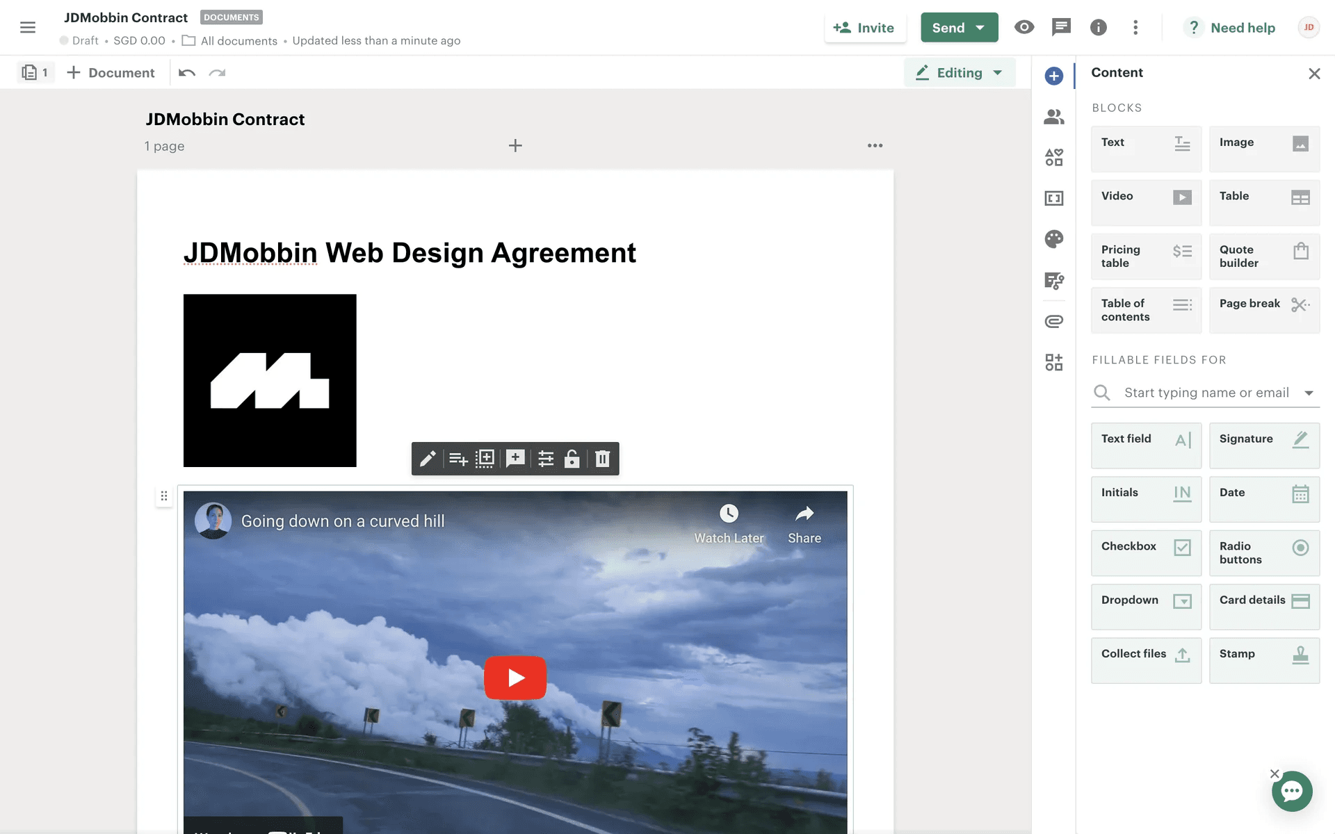Open the Design palette sidebar icon
The width and height of the screenshot is (1335, 834).
point(1053,239)
